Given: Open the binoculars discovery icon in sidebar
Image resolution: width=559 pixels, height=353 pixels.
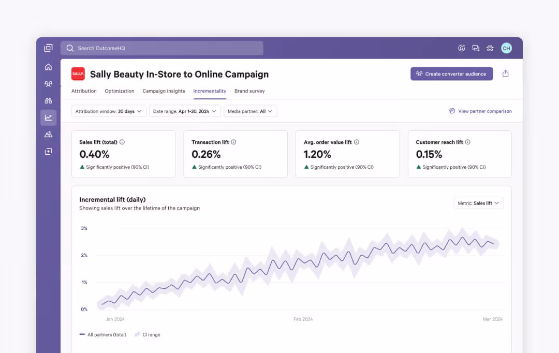Looking at the screenshot, I should (48, 100).
